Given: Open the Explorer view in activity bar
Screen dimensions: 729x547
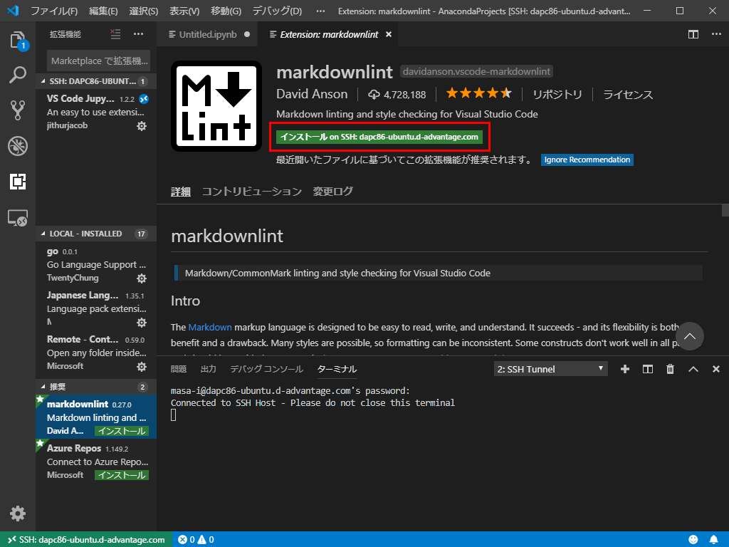Looking at the screenshot, I should pos(18,41).
